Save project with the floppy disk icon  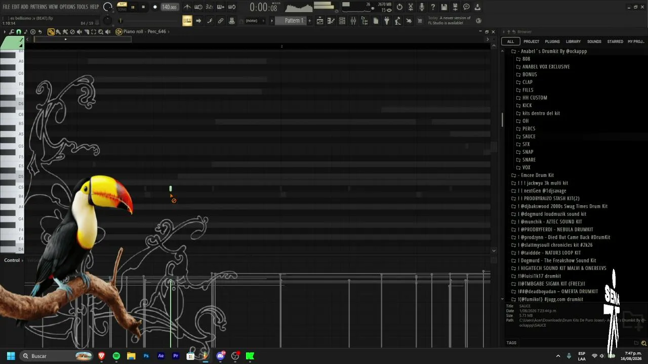pyautogui.click(x=444, y=7)
